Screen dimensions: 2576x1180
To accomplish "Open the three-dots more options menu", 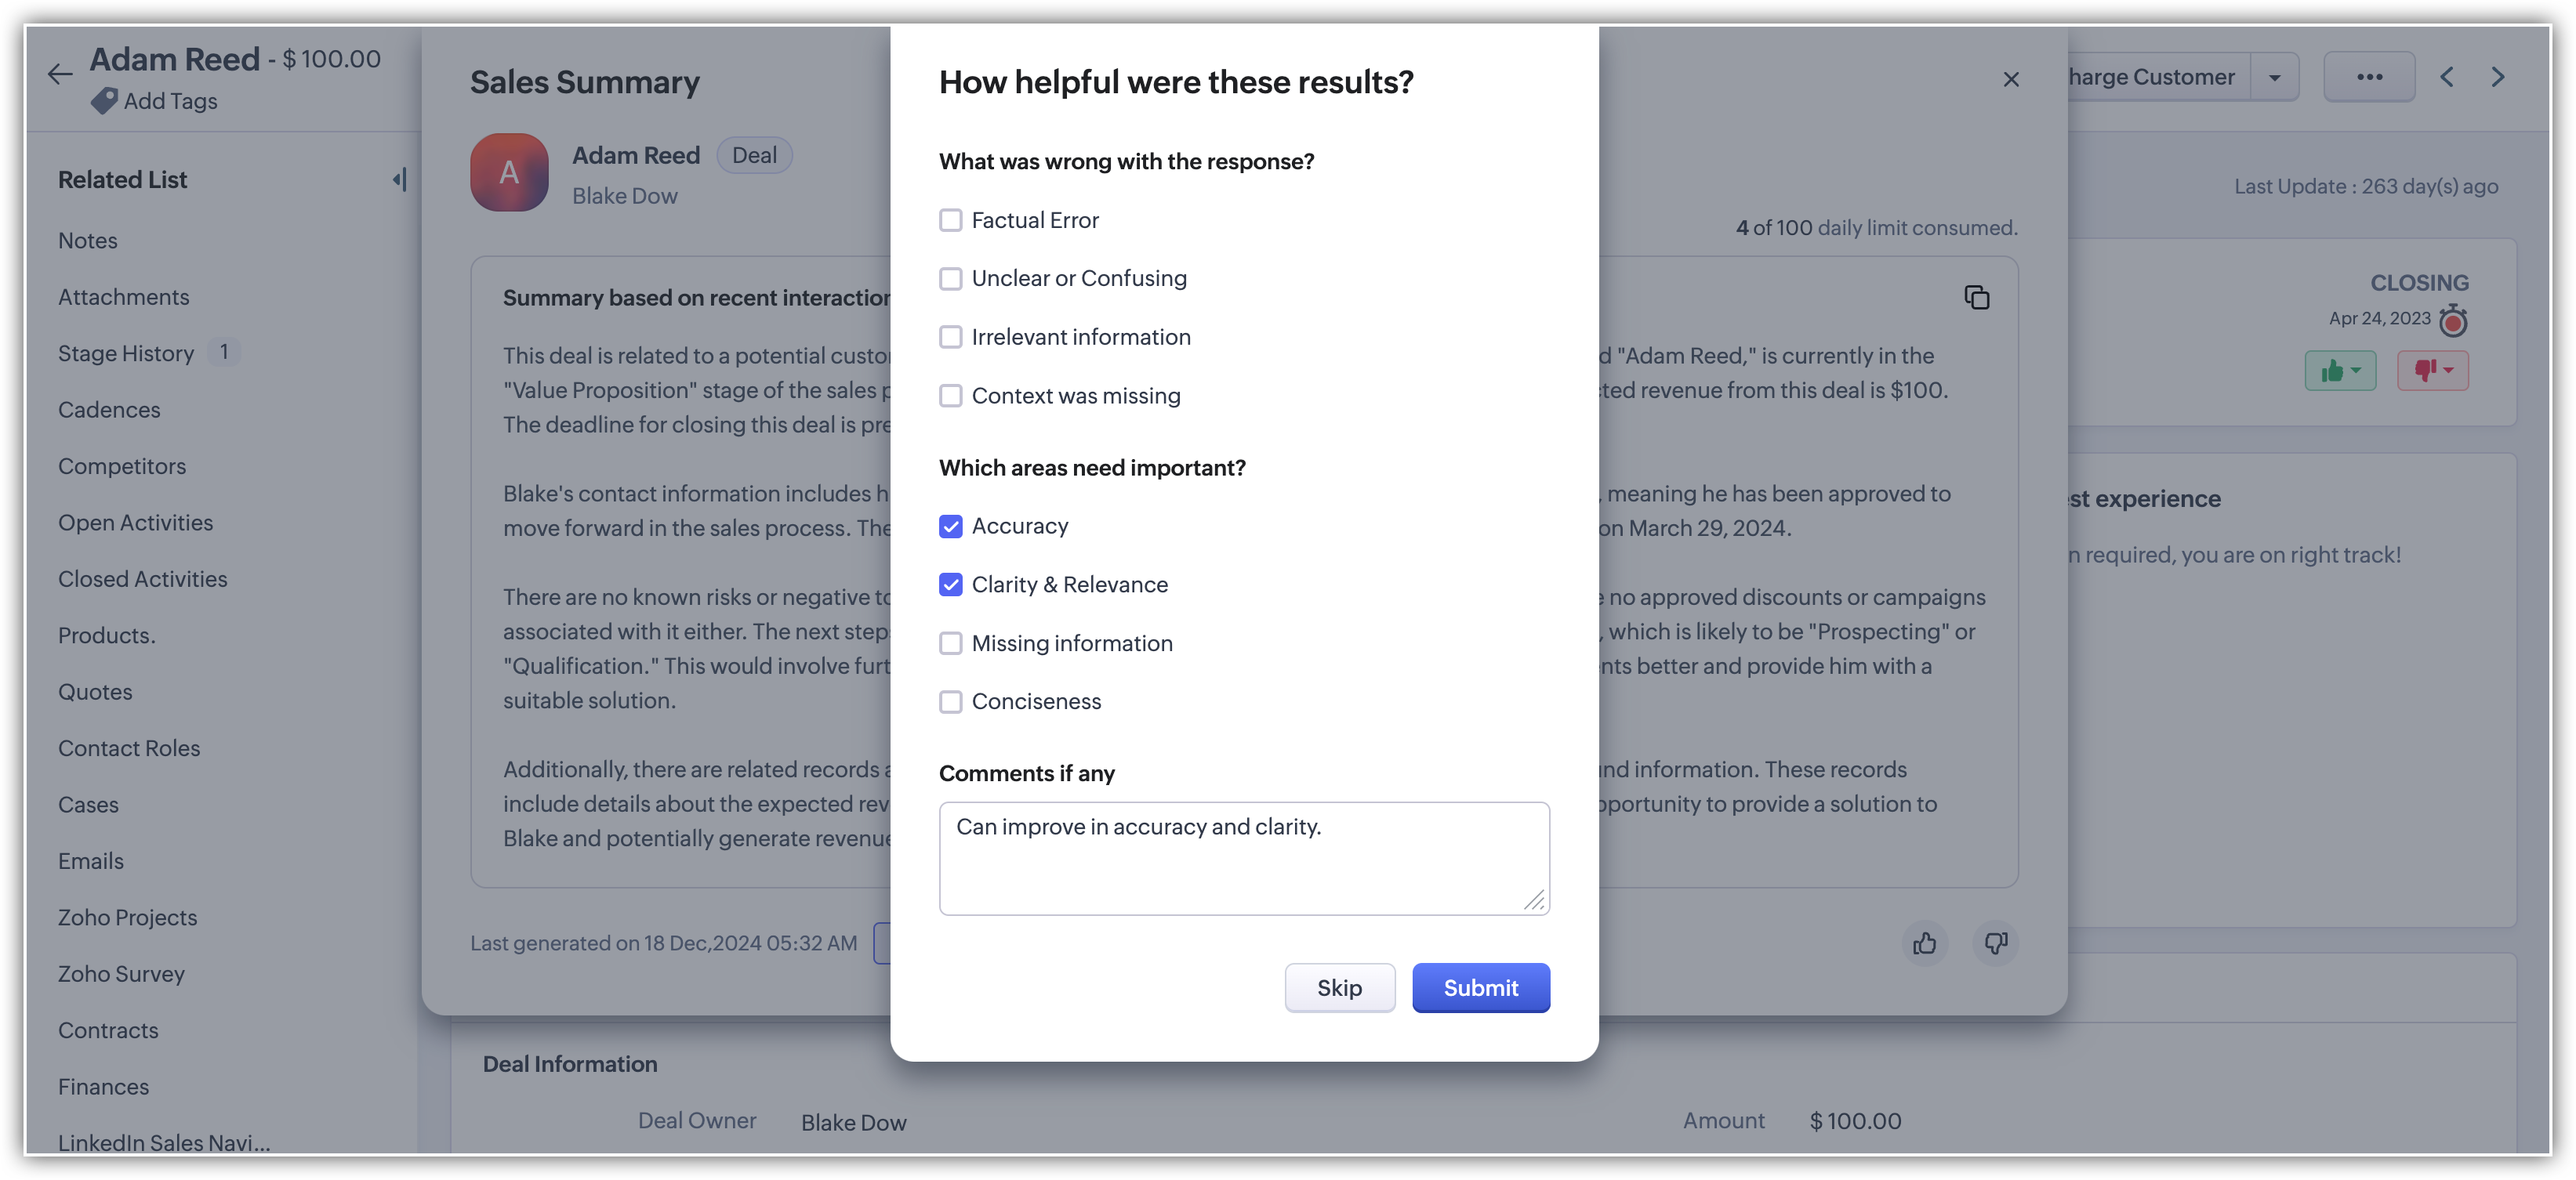I will tap(2369, 77).
